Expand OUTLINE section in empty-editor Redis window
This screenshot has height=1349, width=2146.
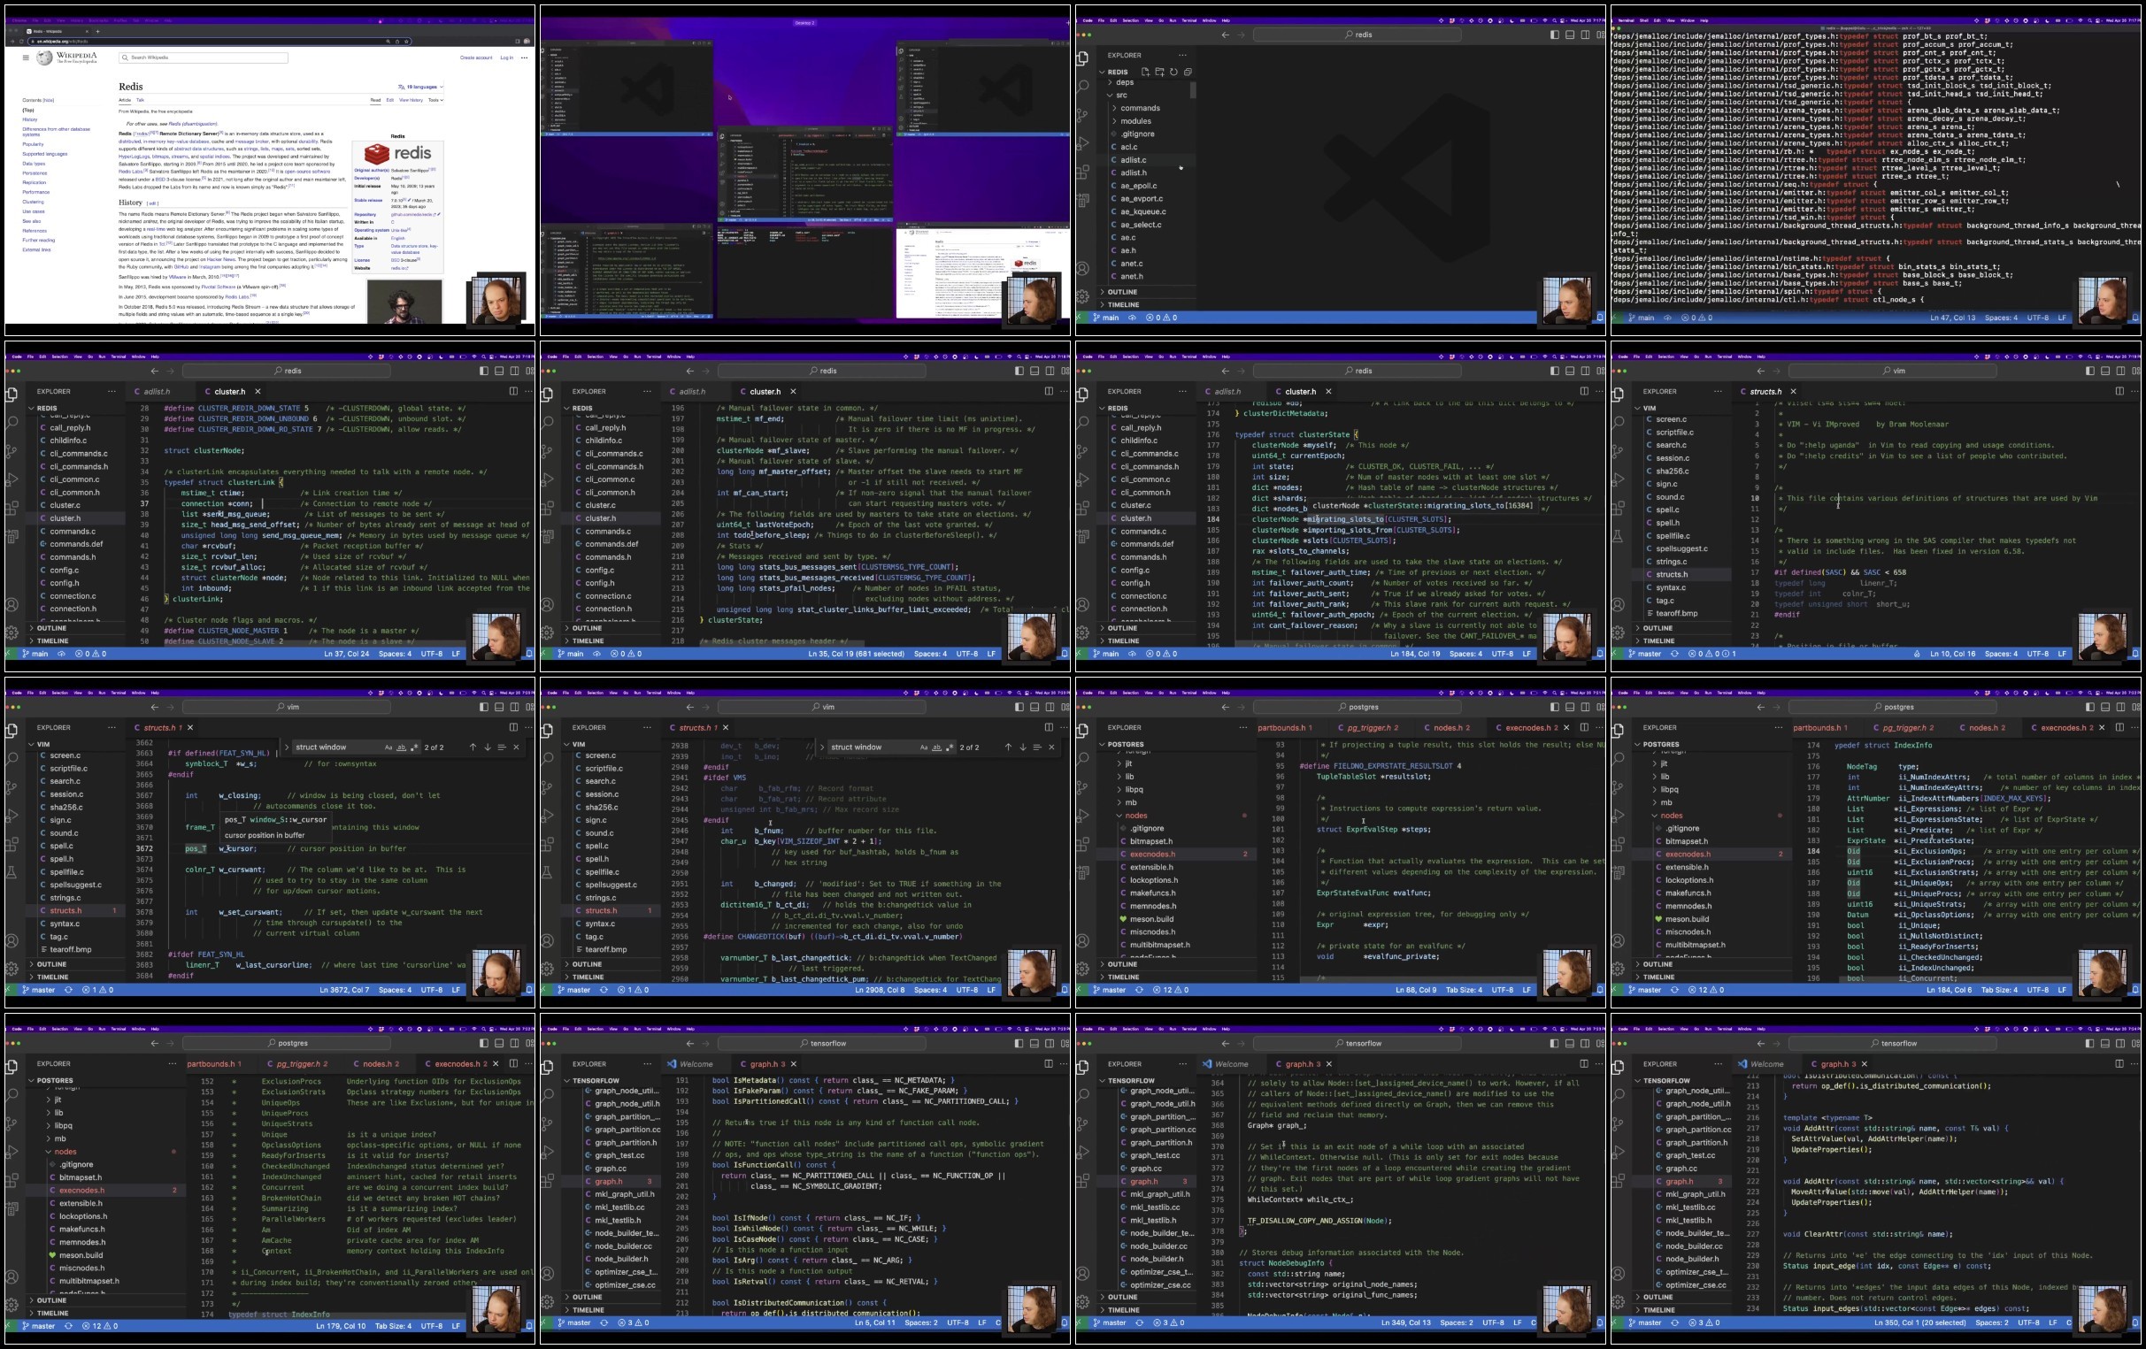(1121, 291)
